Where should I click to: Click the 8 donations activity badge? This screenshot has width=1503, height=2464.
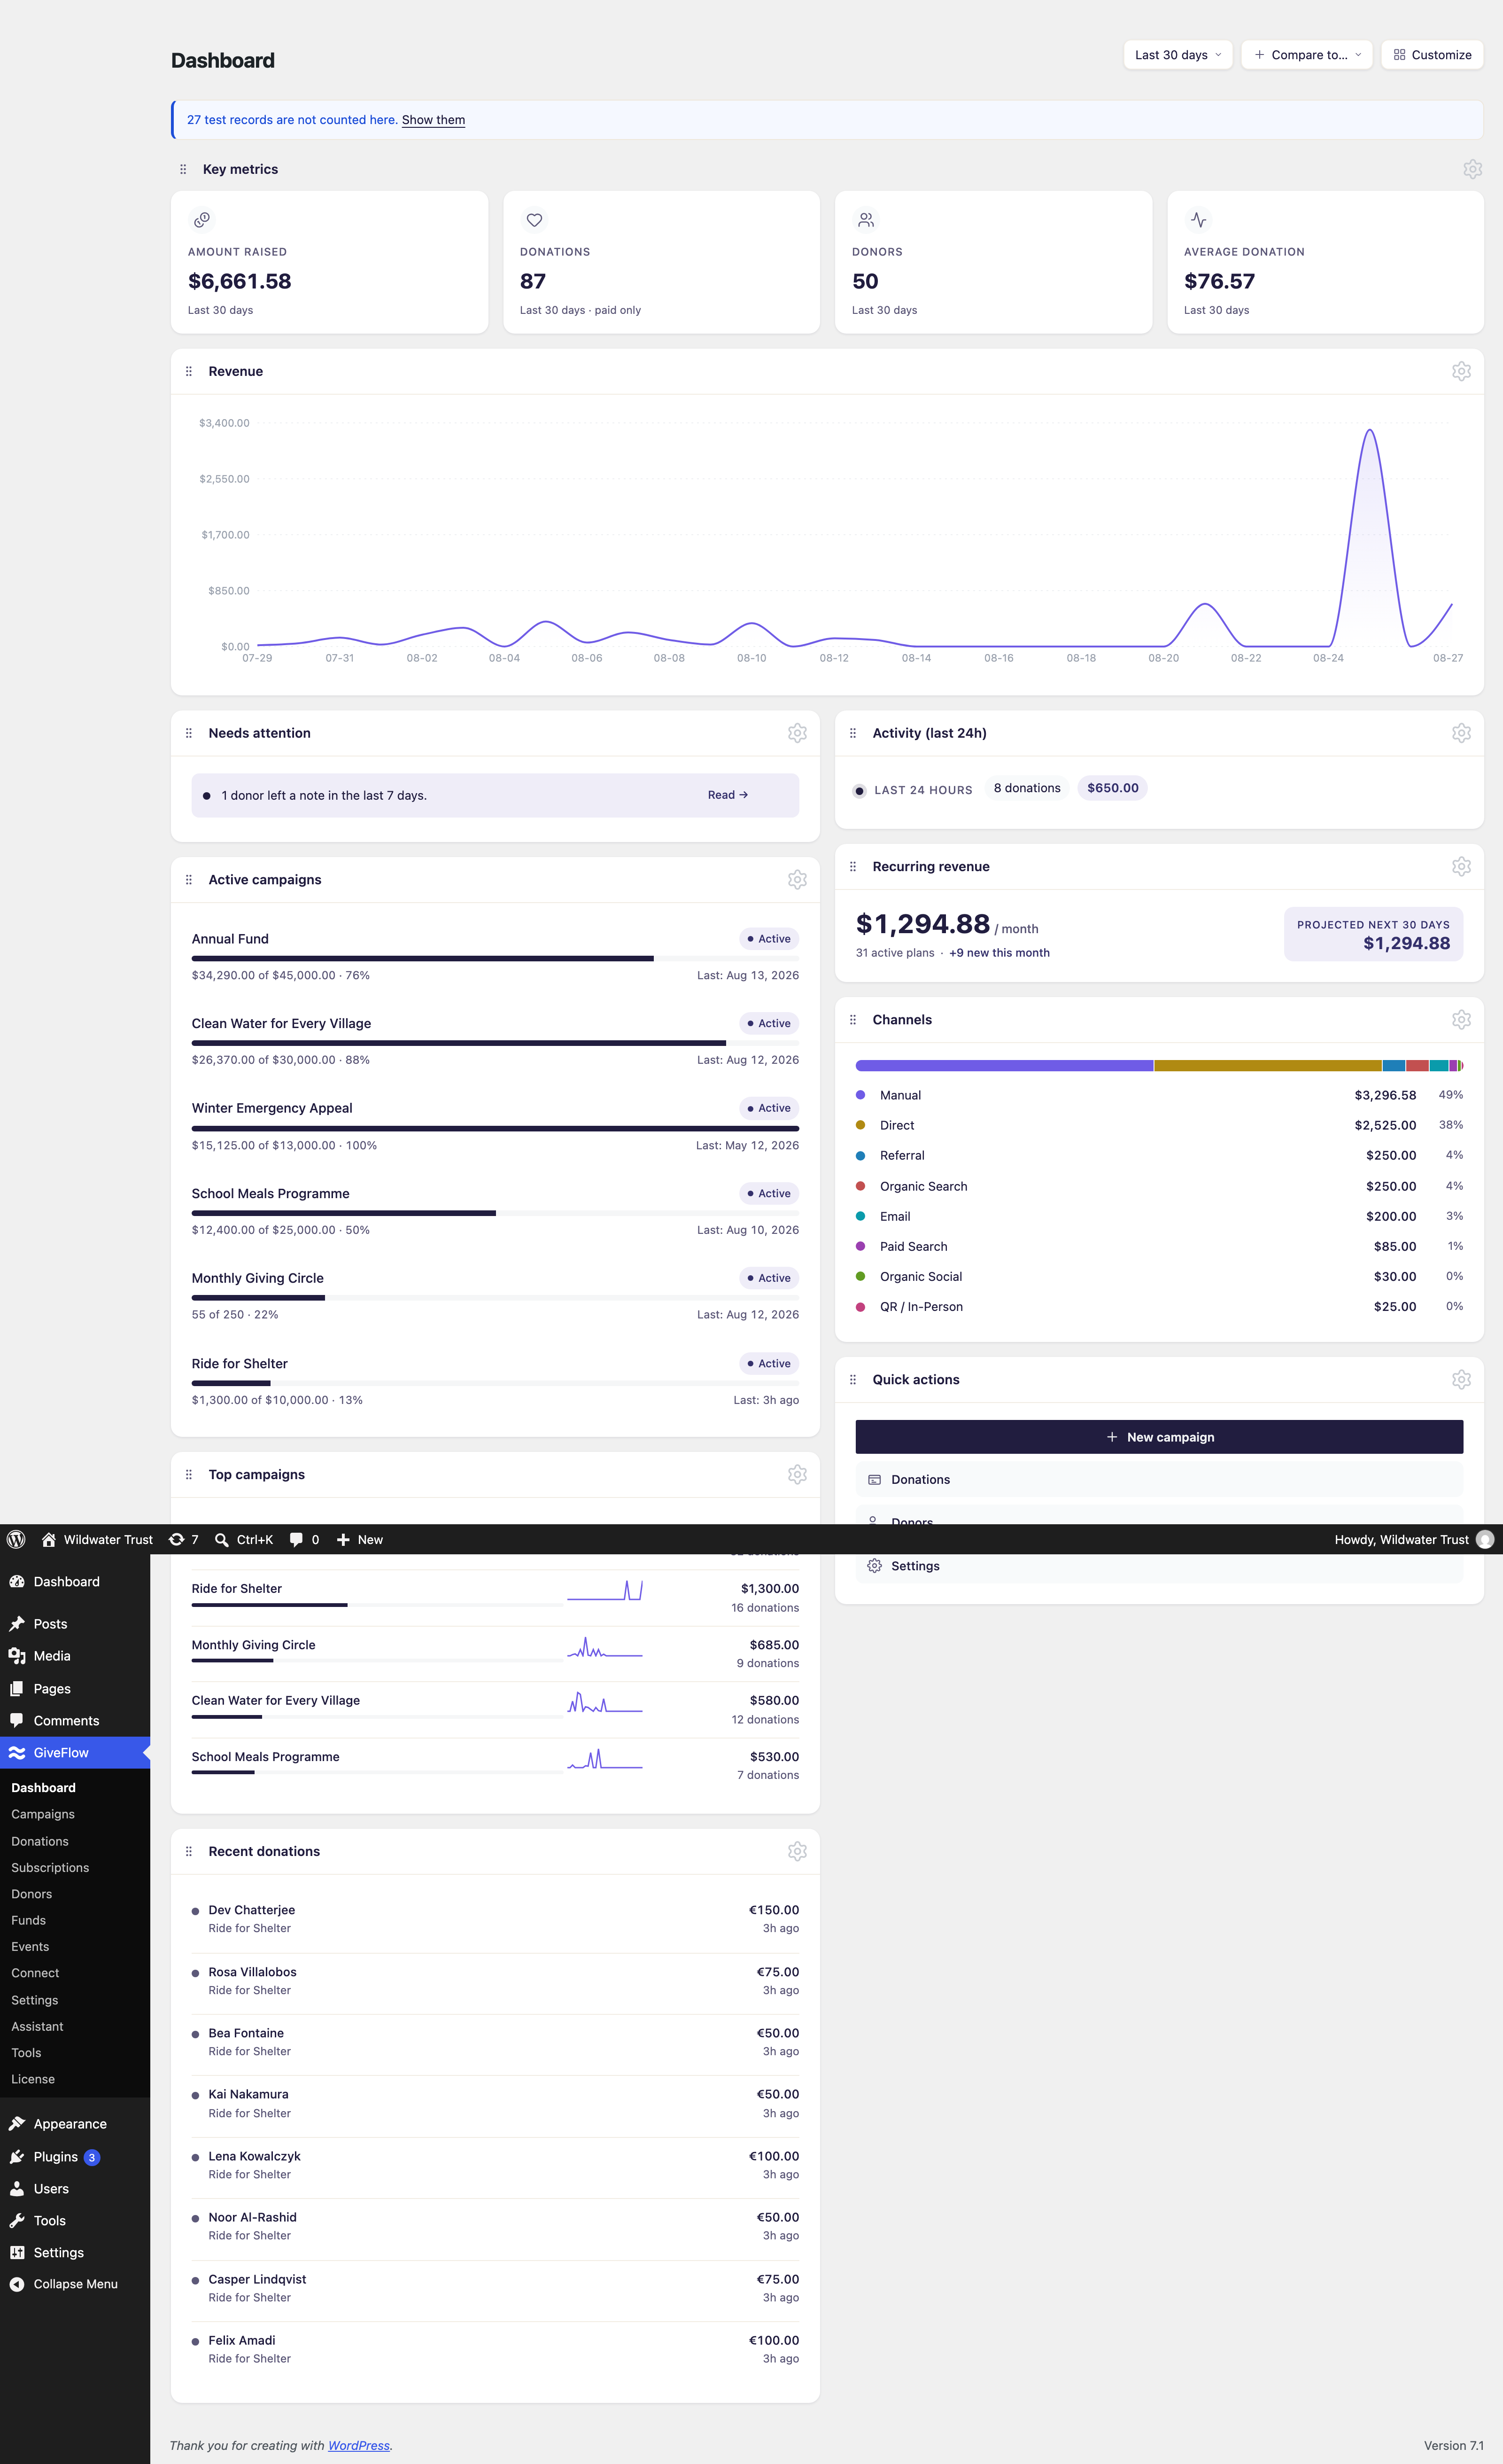[x=1026, y=788]
